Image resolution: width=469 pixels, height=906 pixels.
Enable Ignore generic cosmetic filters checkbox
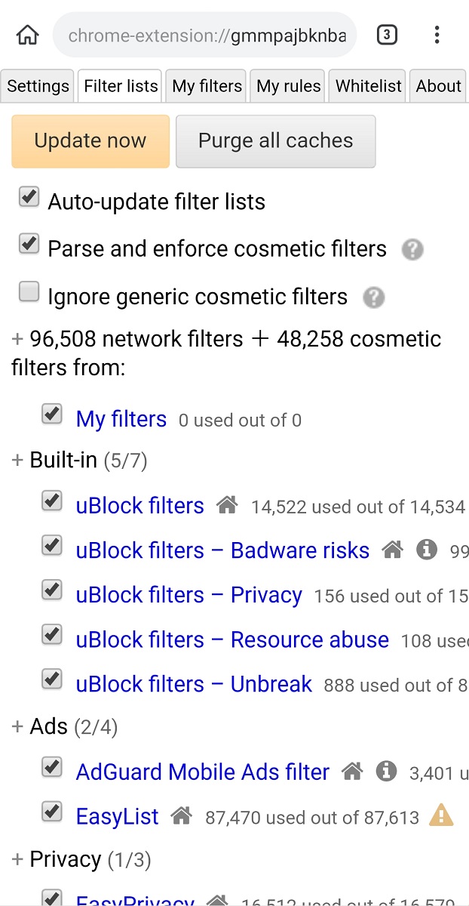tap(29, 292)
